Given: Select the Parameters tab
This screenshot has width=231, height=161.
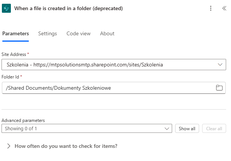Looking at the screenshot, I should 15,34.
